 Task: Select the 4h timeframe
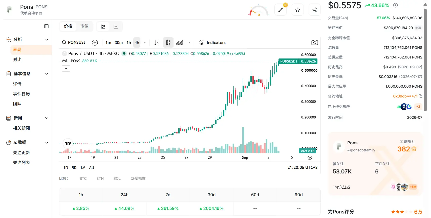point(137,43)
